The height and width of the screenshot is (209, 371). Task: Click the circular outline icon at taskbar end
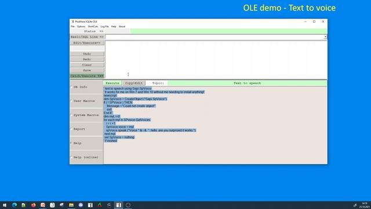point(128,205)
